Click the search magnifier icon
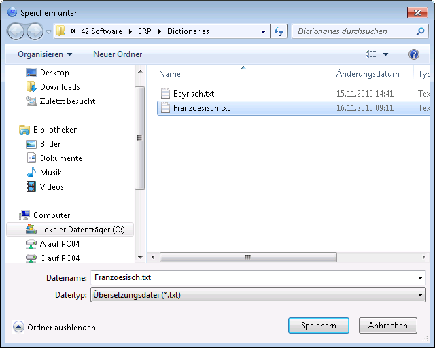 [x=420, y=31]
